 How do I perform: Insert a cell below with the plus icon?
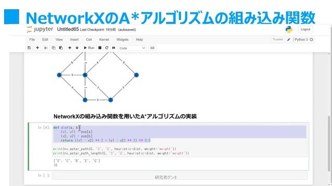[x=37, y=48]
